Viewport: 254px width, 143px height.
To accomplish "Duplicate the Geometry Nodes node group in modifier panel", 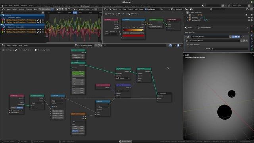I will click(x=244, y=41).
